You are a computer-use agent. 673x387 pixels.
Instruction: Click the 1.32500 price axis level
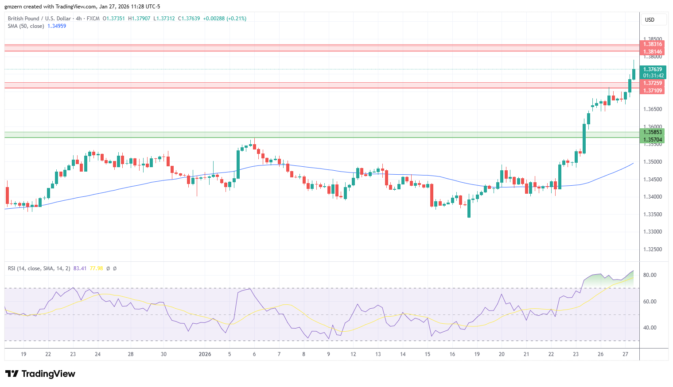pyautogui.click(x=653, y=249)
